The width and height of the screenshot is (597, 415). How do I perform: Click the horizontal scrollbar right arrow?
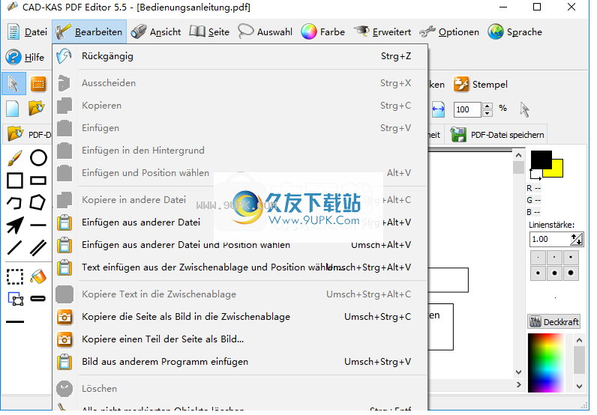coord(518,385)
